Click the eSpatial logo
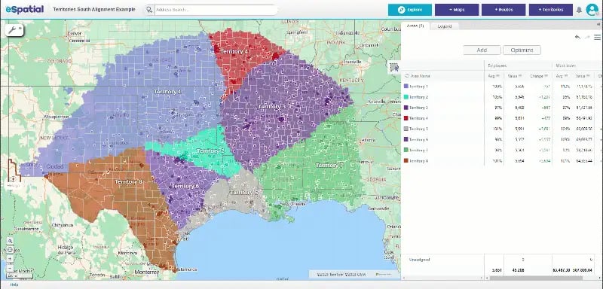 click(x=25, y=10)
